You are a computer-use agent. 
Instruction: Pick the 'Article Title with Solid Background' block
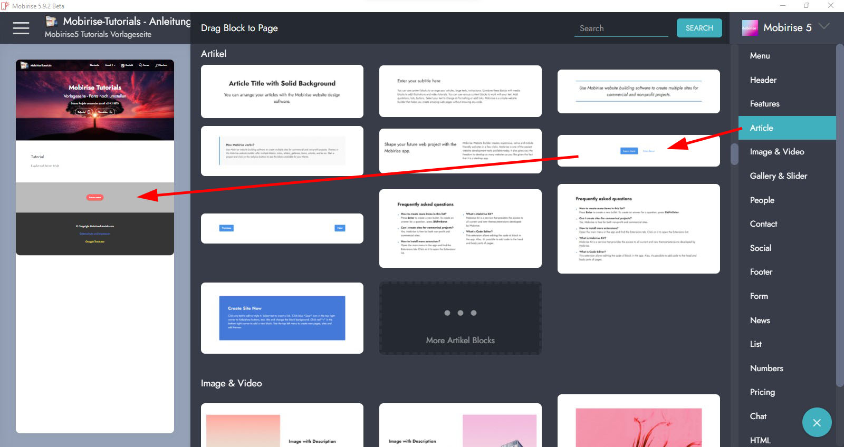click(x=282, y=91)
